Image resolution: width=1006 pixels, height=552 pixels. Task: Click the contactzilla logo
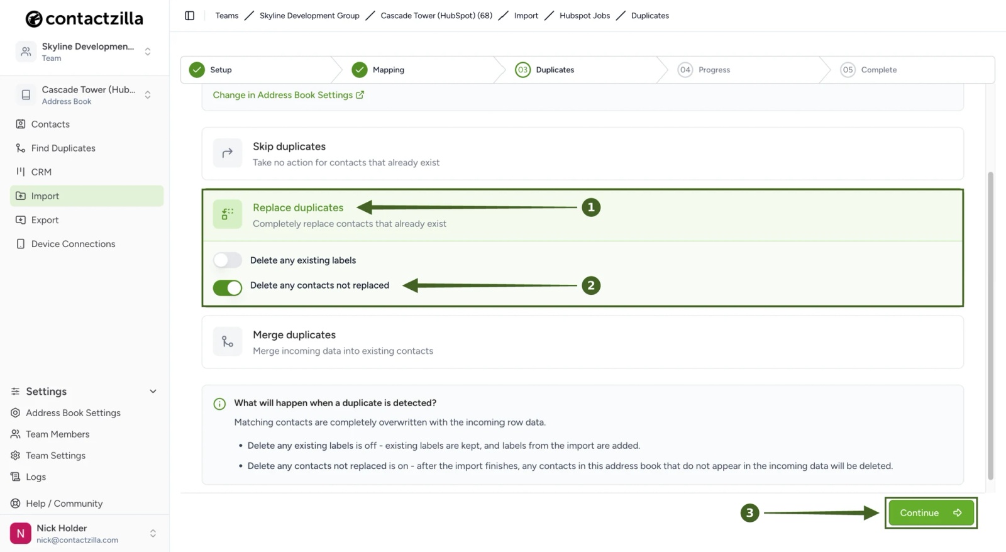[84, 19]
